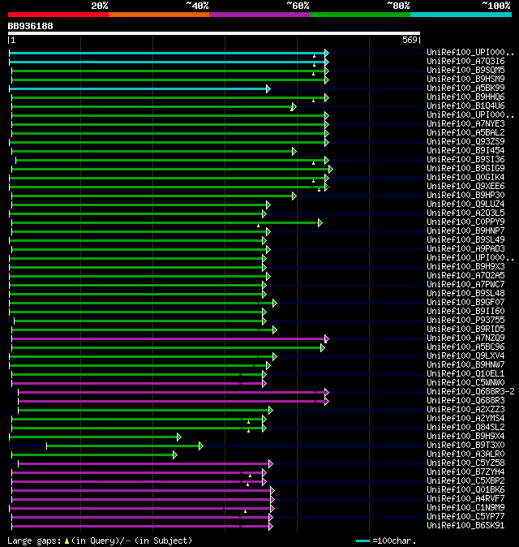Image resolution: width=519 pixels, height=547 pixels.
Task: Select label UniRef100_A5BC96
Action: pyautogui.click(x=465, y=347)
